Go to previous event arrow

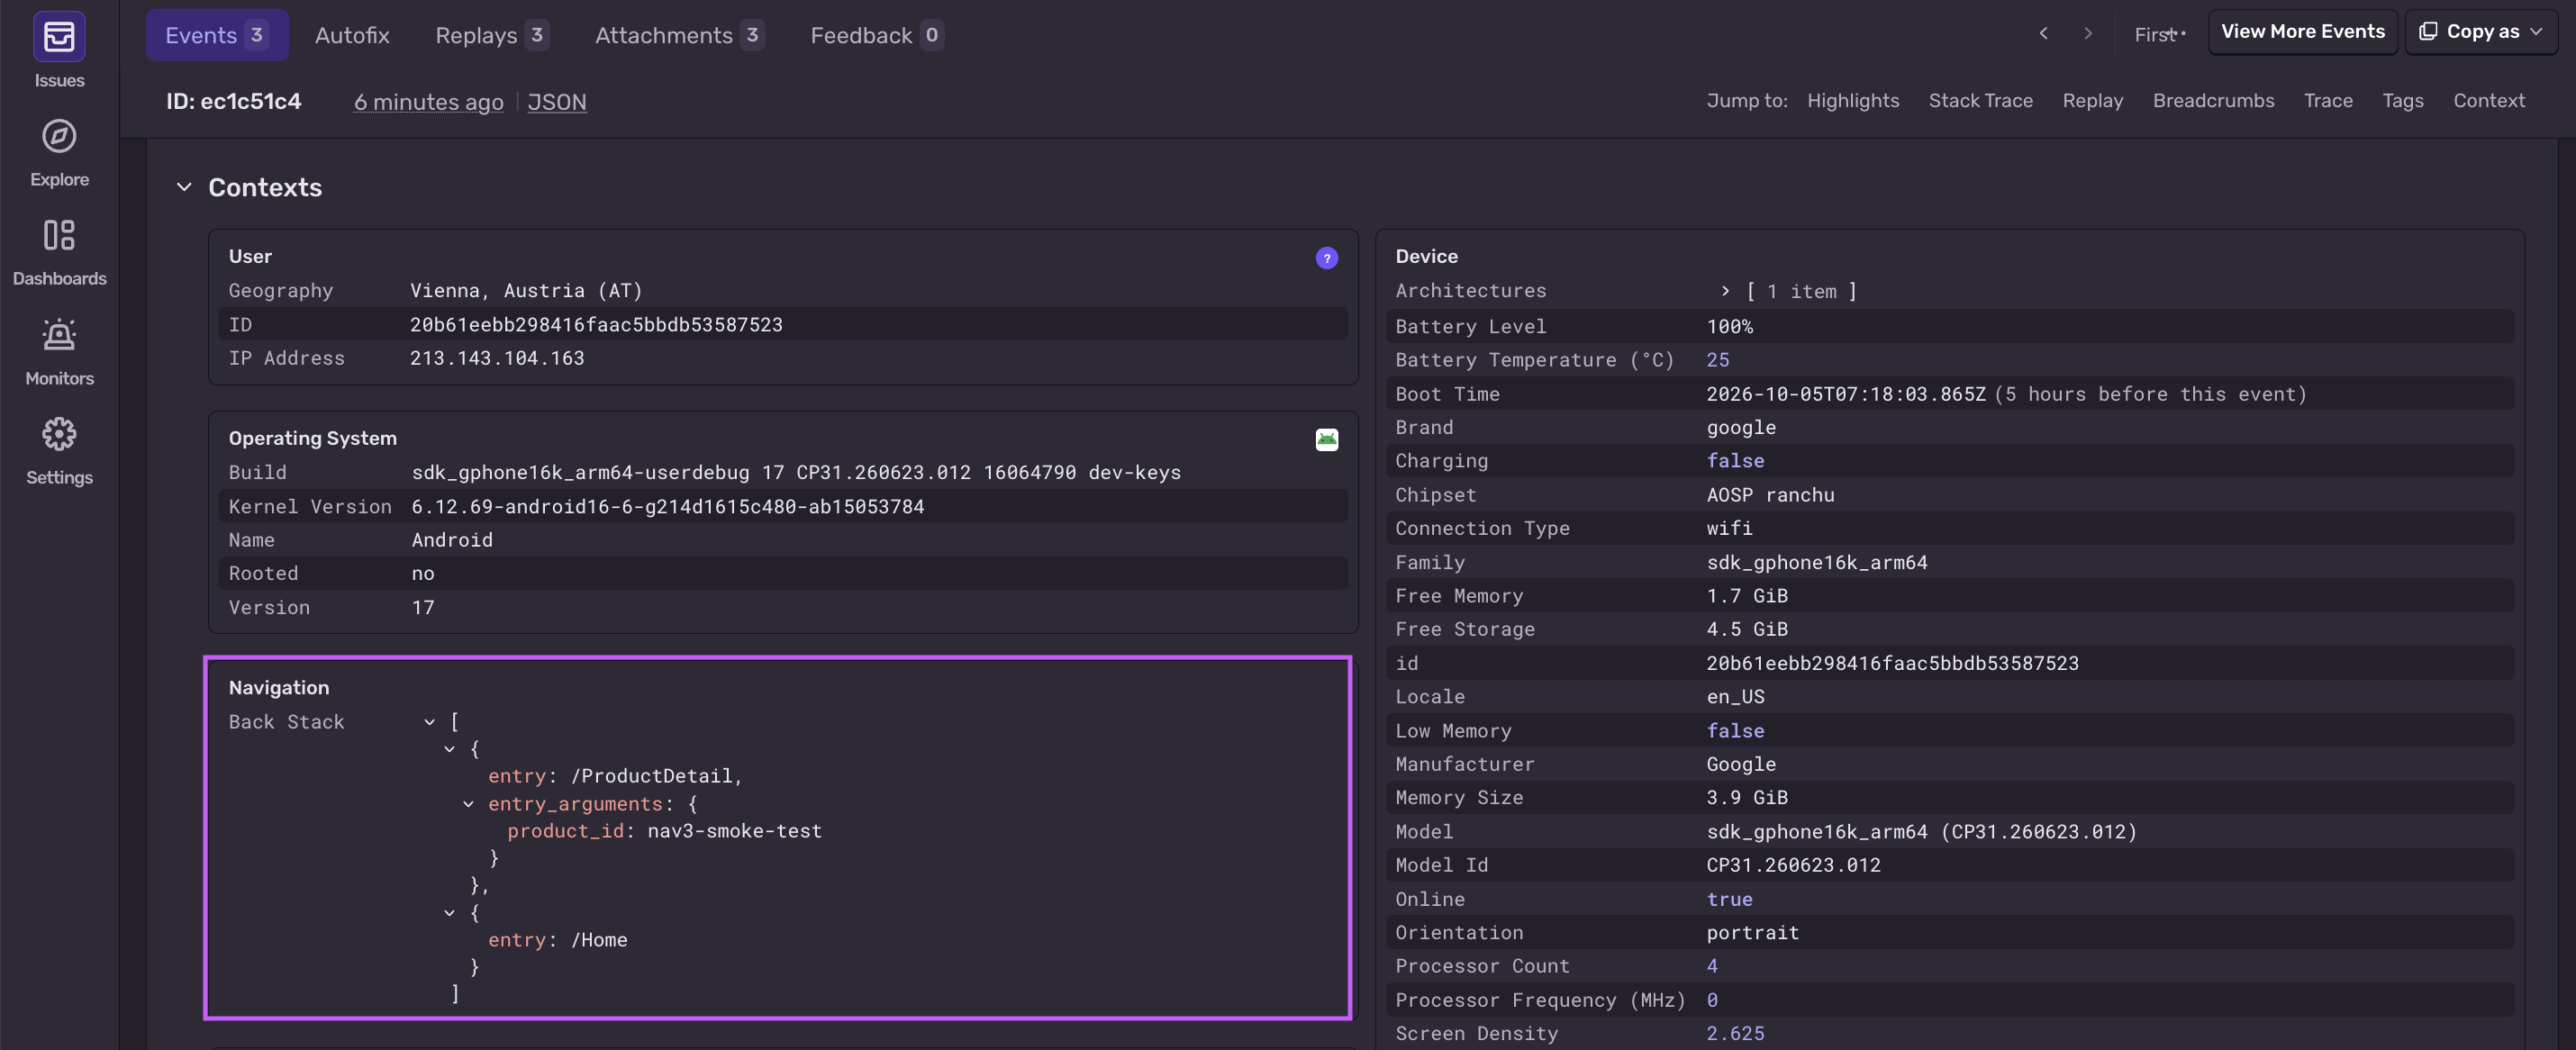2043,33
